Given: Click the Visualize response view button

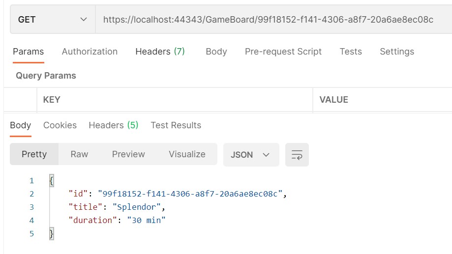Looking at the screenshot, I should (x=187, y=154).
